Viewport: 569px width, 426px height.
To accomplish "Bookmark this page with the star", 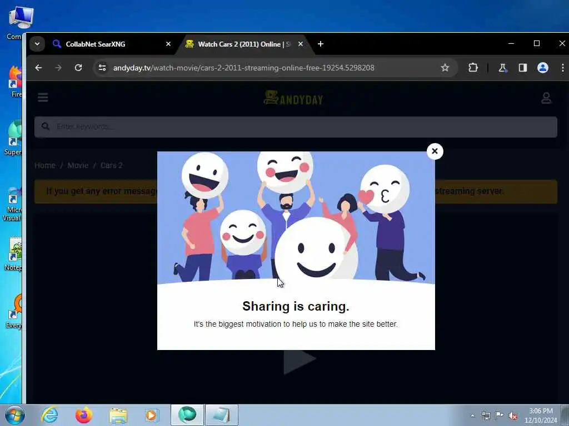I will click(445, 68).
